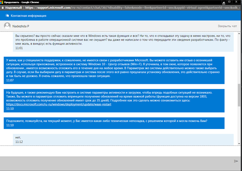Click the chat scrollbar thumb
Image resolution: width=242 pixels, height=171 pixels.
click(x=239, y=95)
